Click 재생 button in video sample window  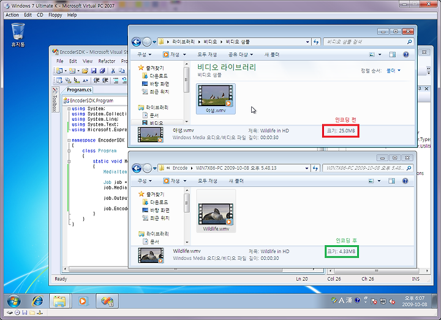(171, 55)
